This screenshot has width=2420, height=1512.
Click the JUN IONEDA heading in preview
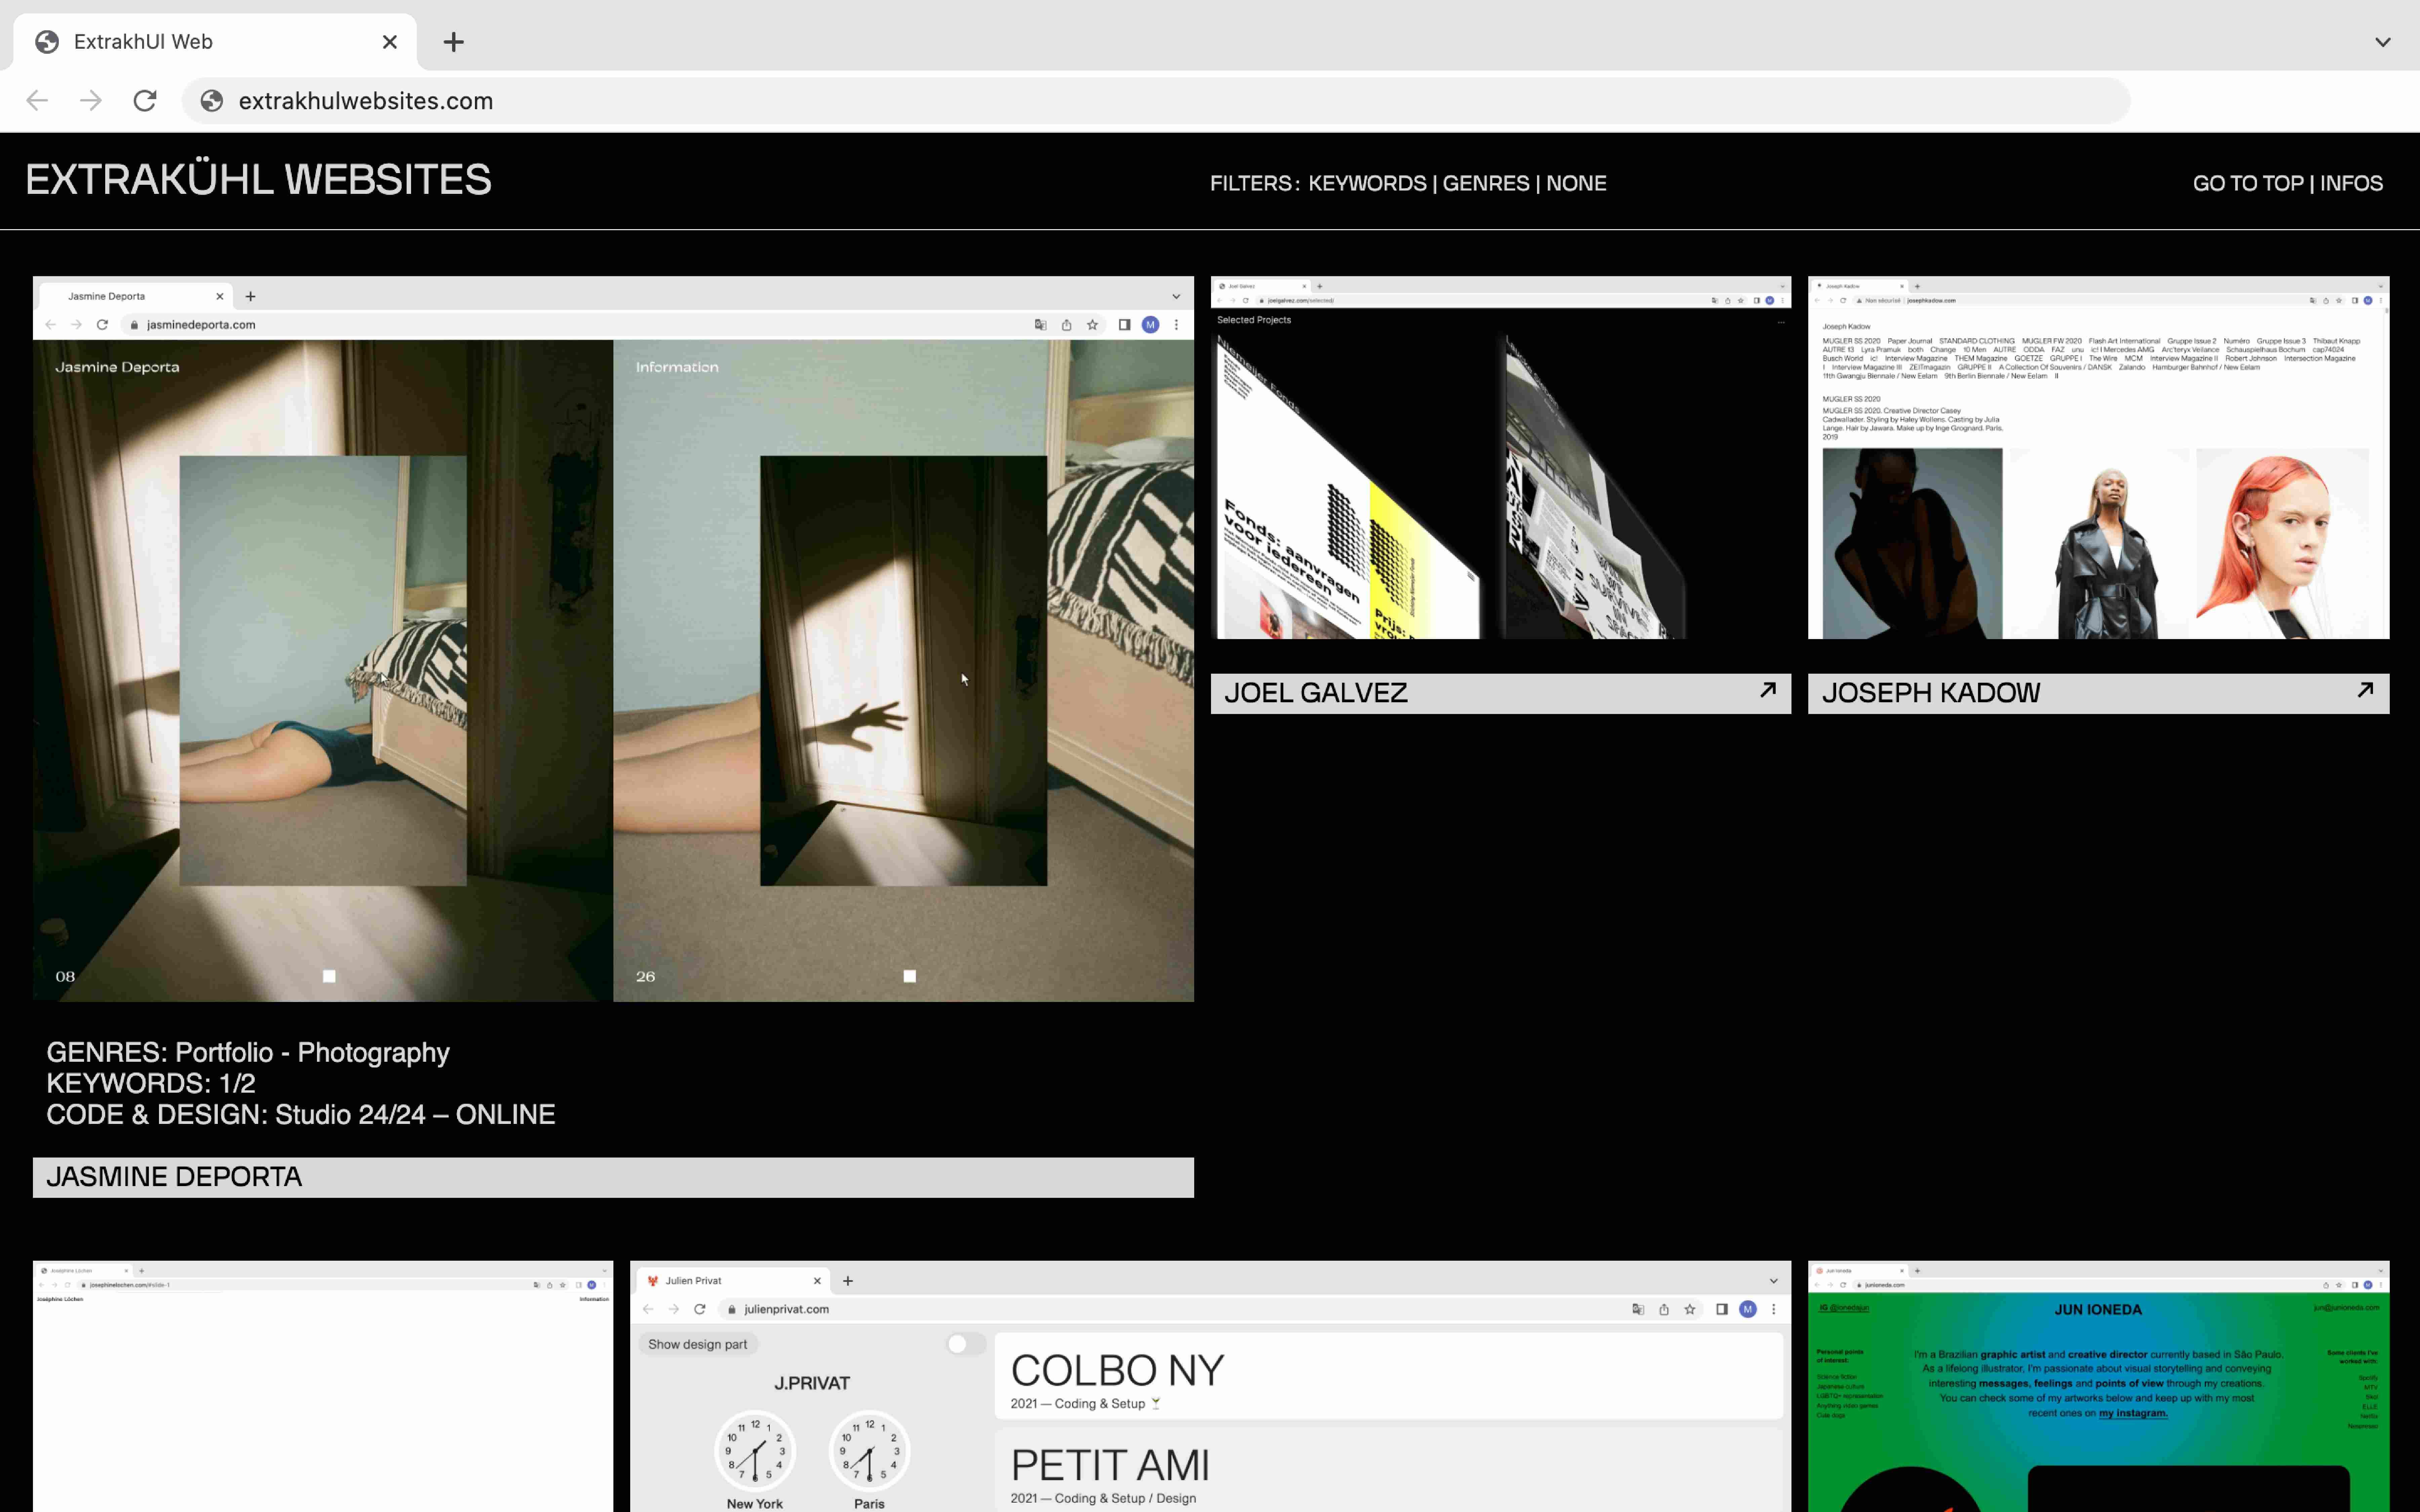[2098, 1310]
